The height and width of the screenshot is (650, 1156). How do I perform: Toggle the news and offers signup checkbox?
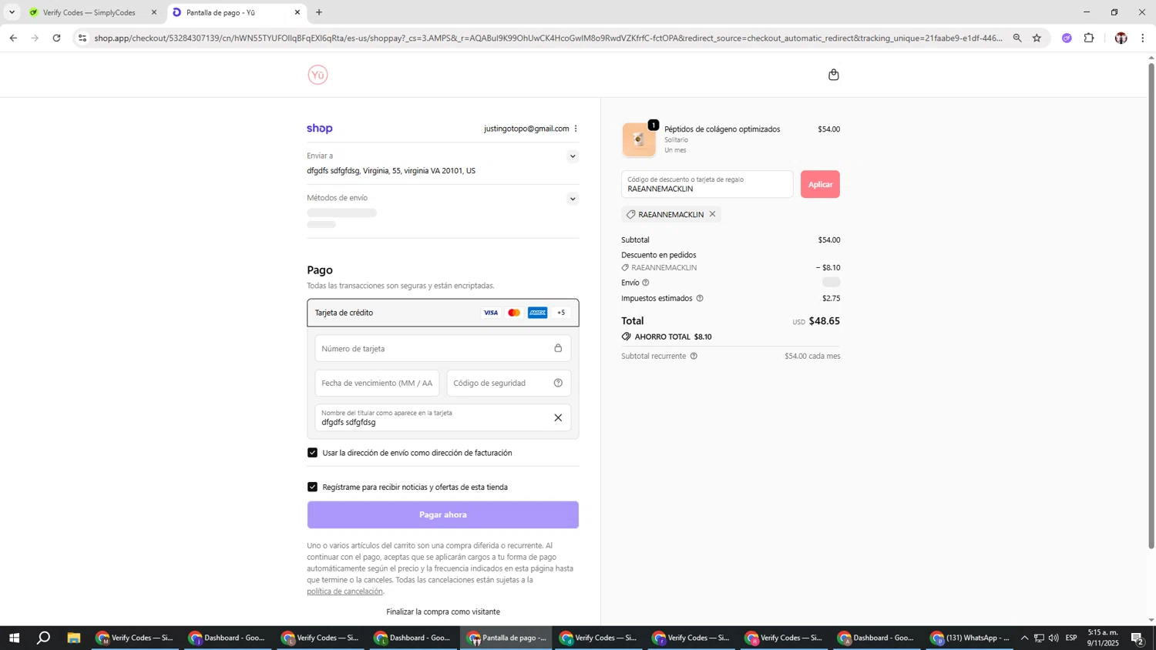[x=312, y=487]
